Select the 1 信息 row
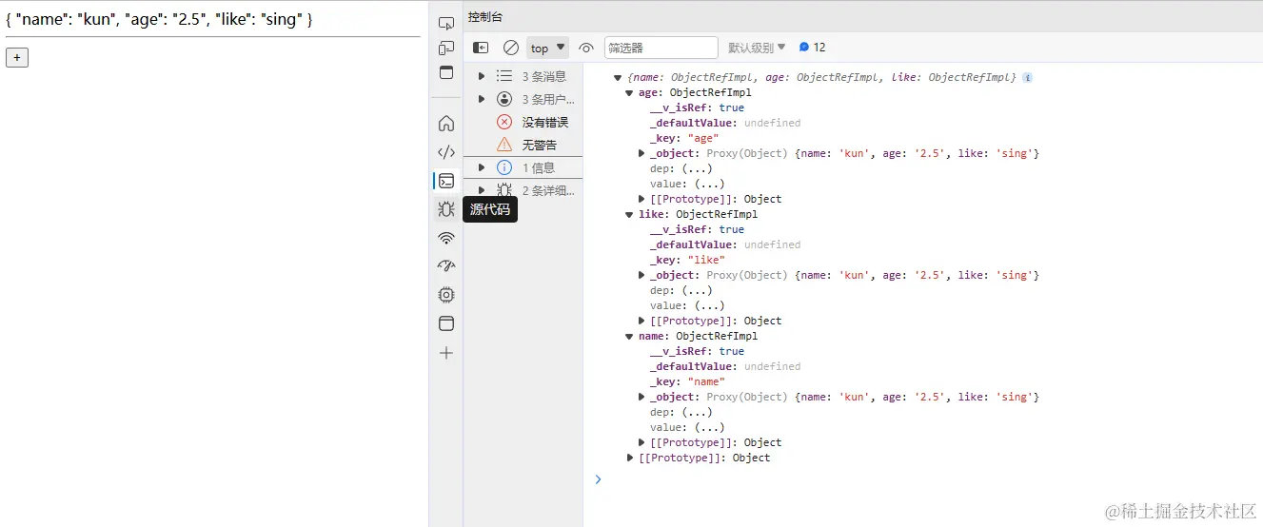1263x527 pixels. pyautogui.click(x=523, y=167)
